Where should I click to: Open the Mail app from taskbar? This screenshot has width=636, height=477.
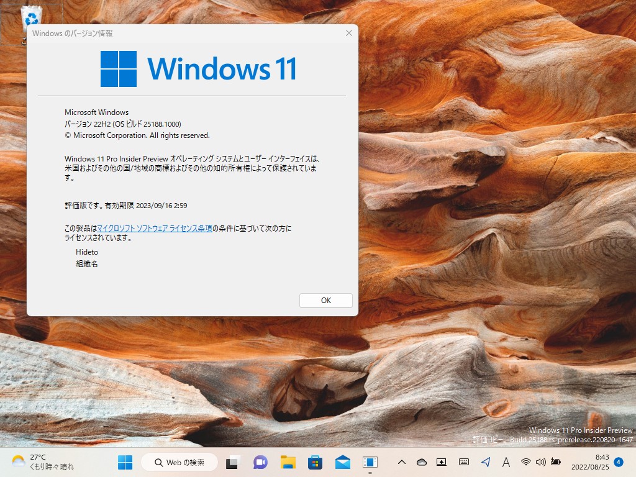(342, 462)
